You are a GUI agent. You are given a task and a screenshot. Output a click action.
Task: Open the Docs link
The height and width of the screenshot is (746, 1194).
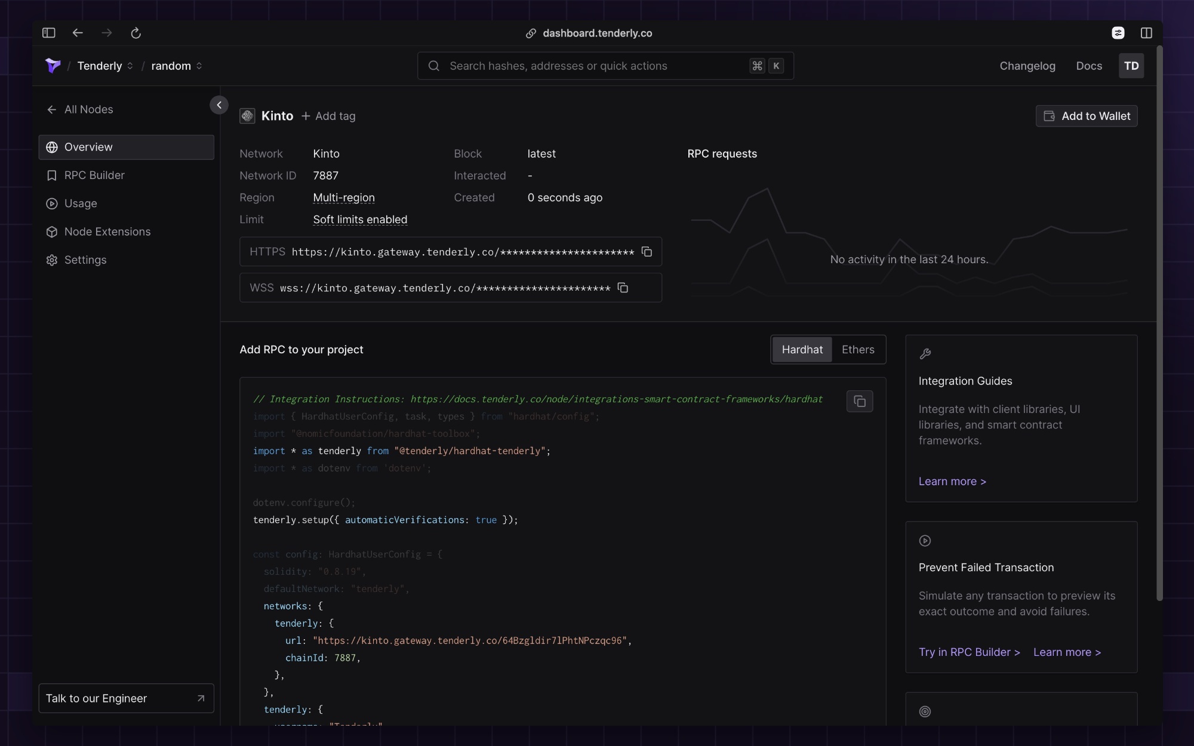click(x=1089, y=66)
